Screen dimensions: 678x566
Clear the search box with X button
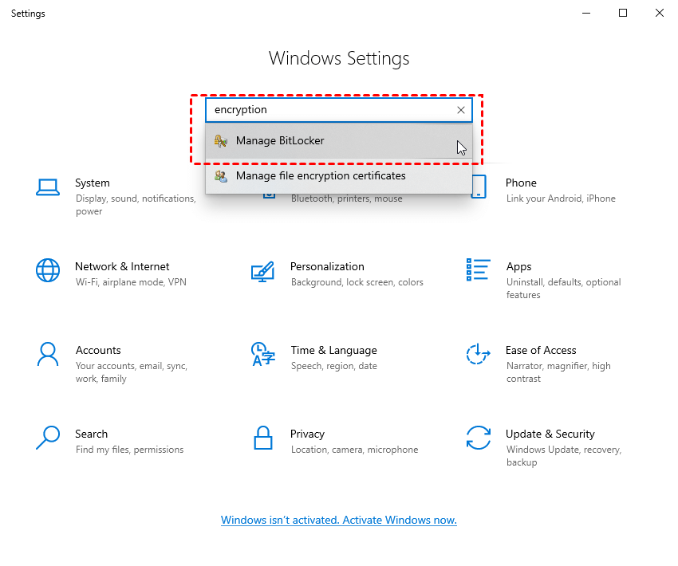coord(460,110)
